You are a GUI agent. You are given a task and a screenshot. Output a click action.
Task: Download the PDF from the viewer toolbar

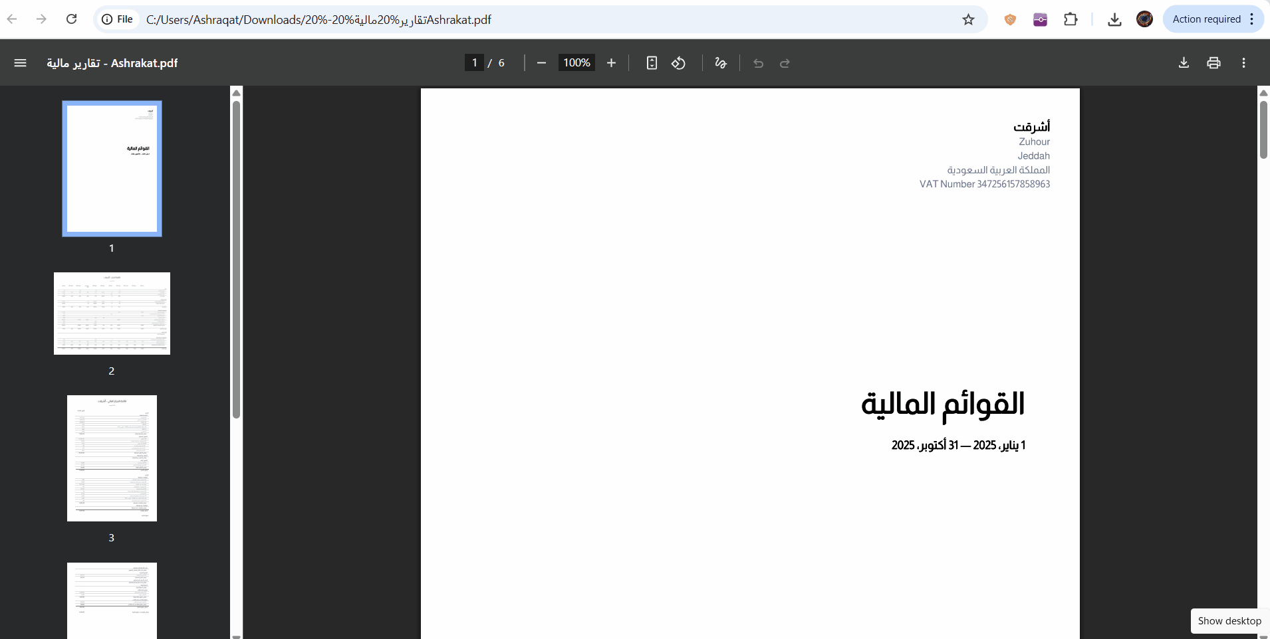(1184, 63)
